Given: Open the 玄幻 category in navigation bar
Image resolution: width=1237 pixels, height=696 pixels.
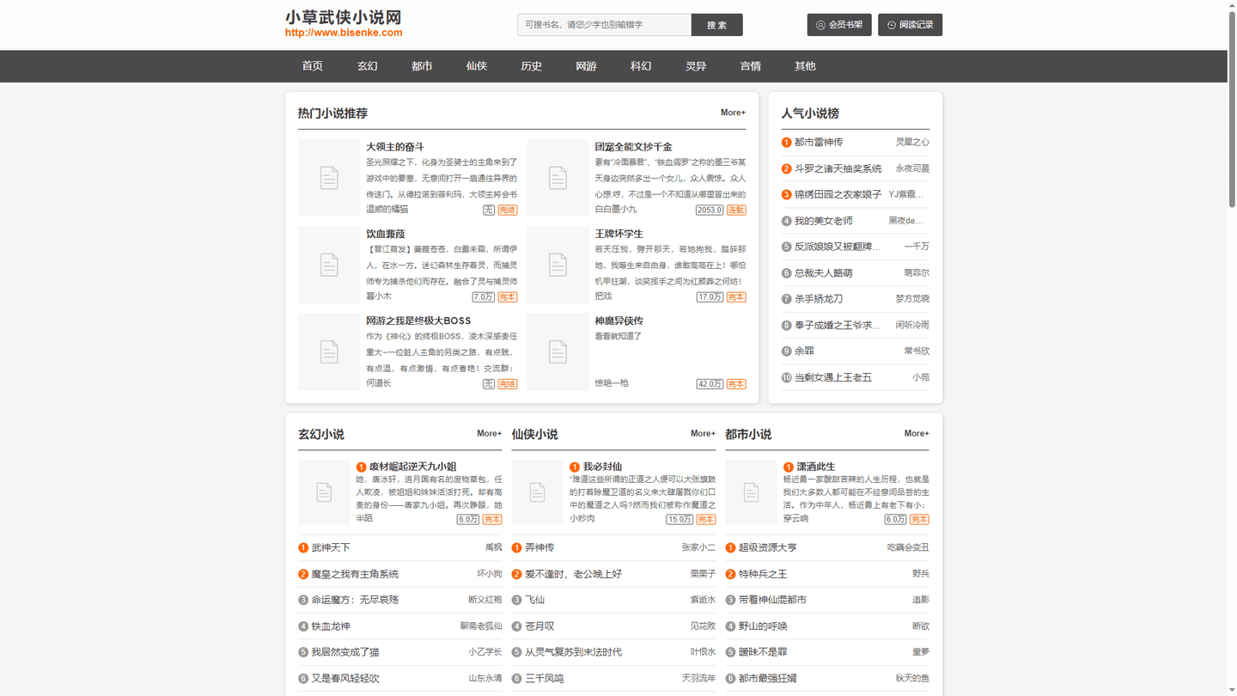Looking at the screenshot, I should (368, 66).
